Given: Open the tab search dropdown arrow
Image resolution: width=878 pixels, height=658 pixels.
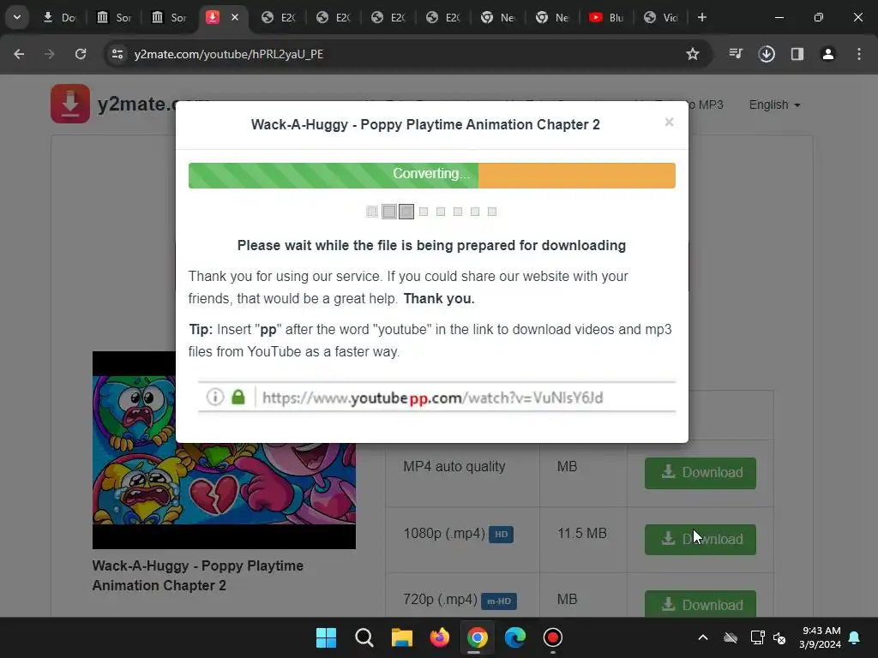Looking at the screenshot, I should [17, 17].
